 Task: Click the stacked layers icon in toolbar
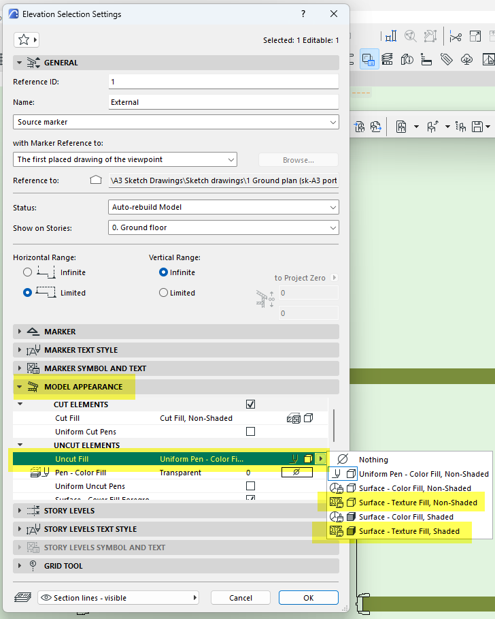pyautogui.click(x=388, y=59)
